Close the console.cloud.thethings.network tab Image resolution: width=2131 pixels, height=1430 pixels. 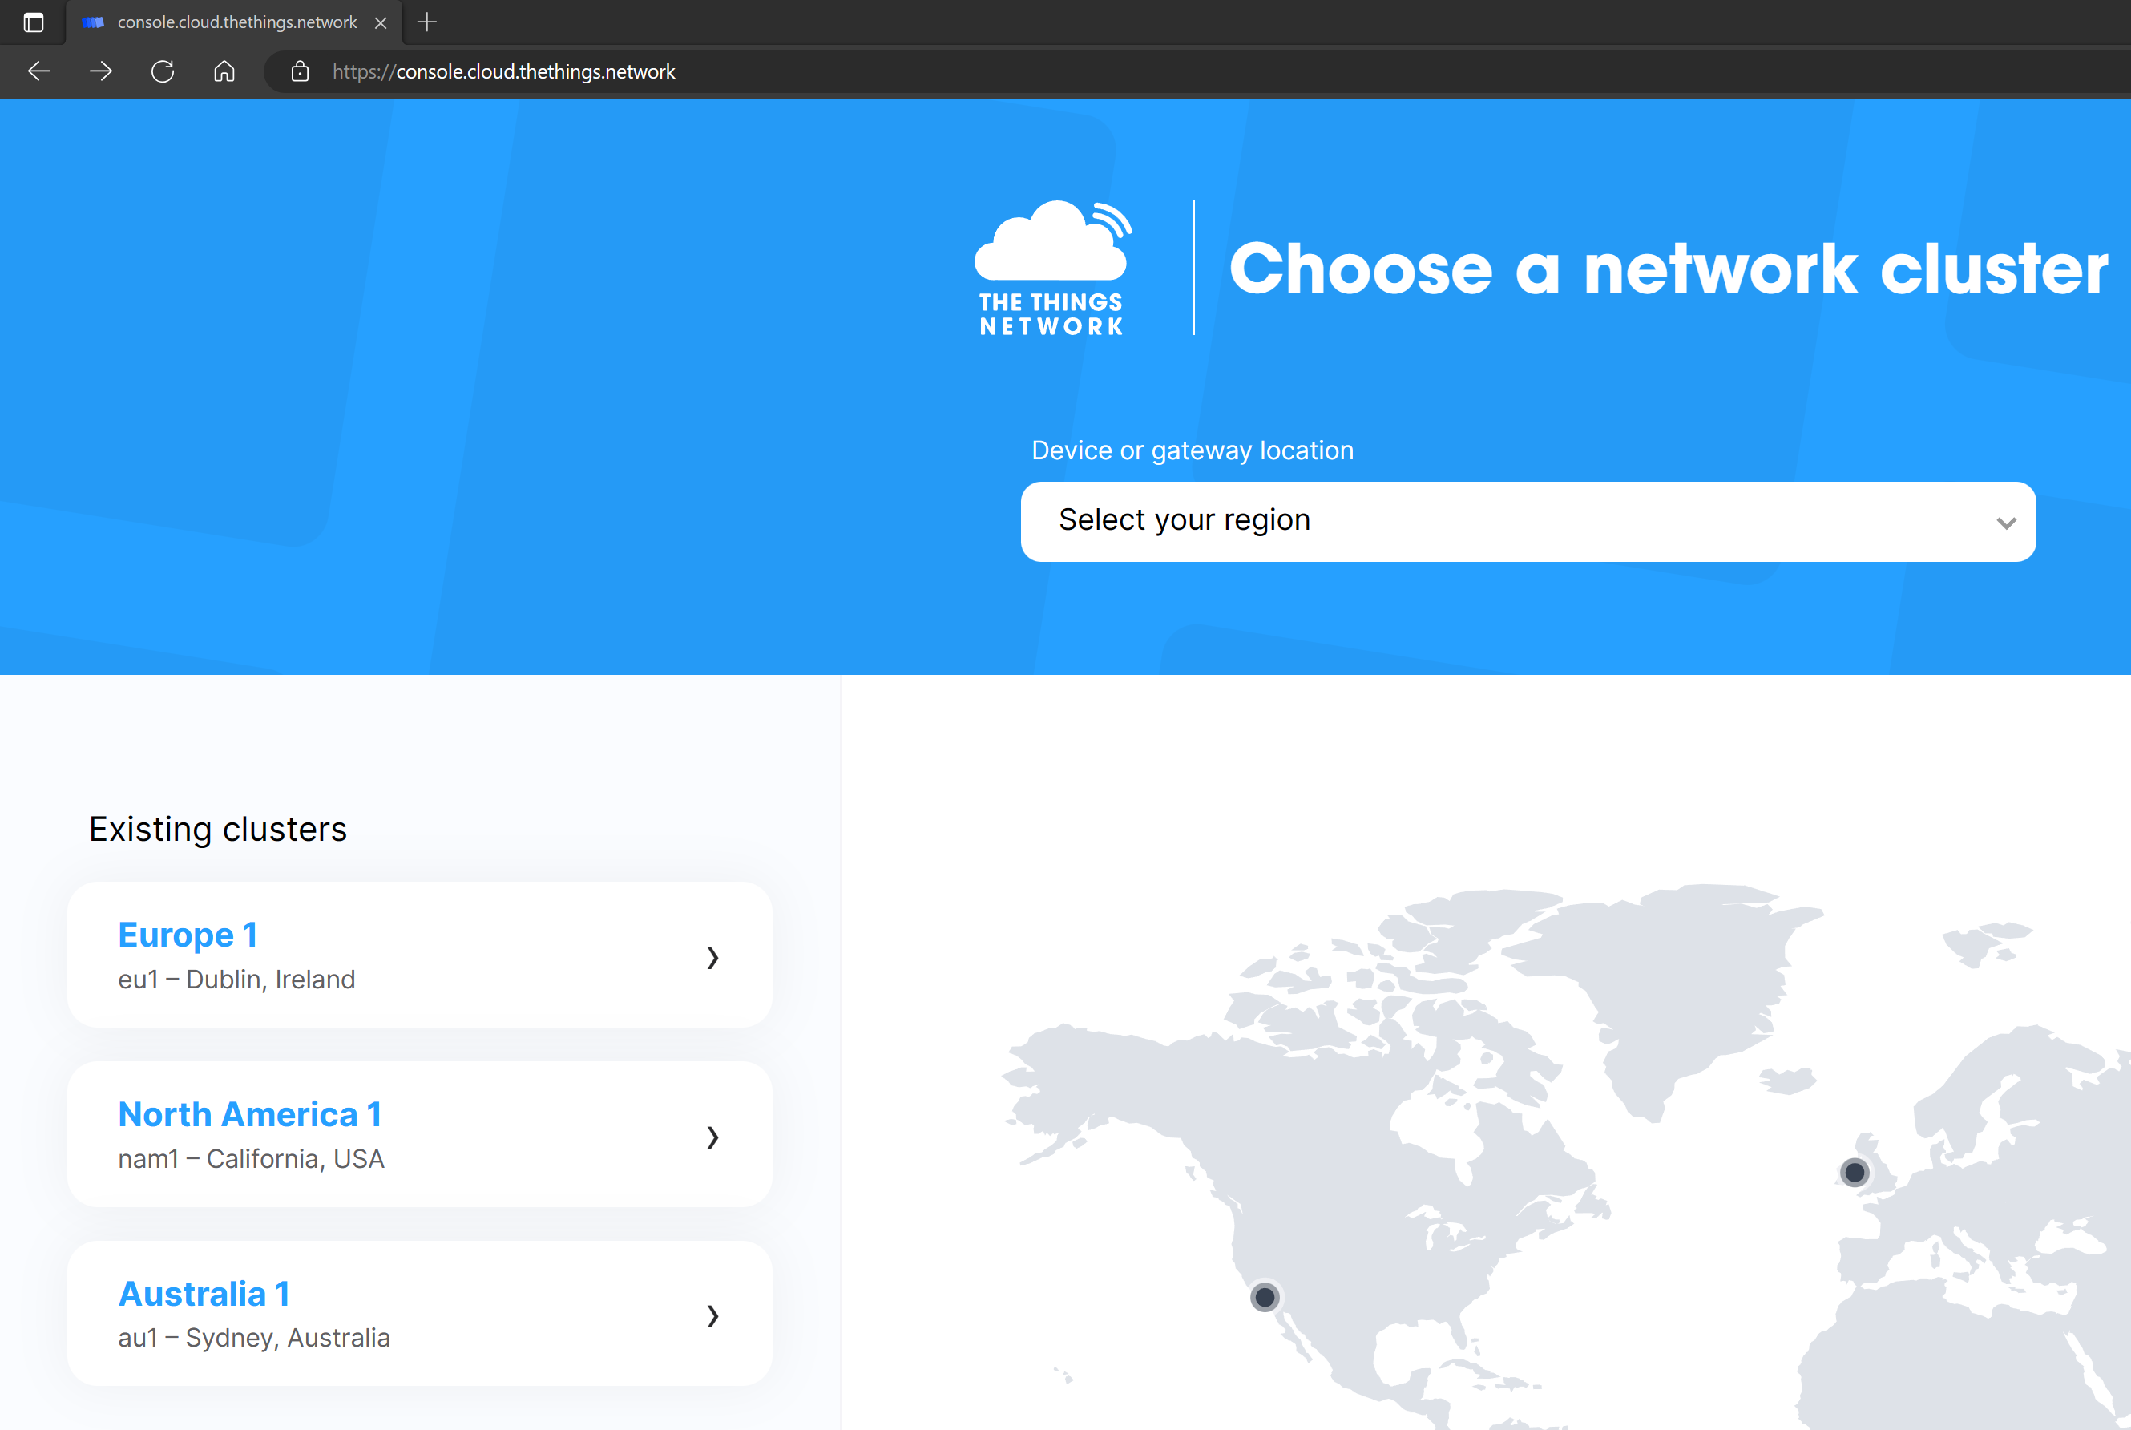click(x=381, y=22)
